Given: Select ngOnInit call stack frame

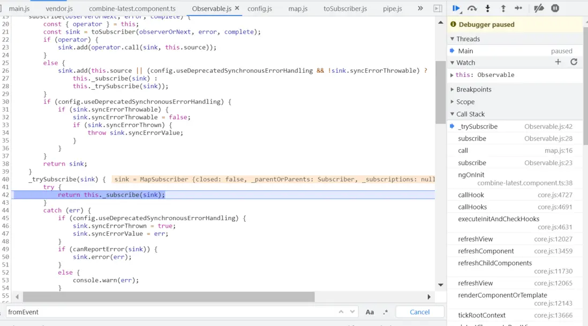Looking at the screenshot, I should pos(471,175).
